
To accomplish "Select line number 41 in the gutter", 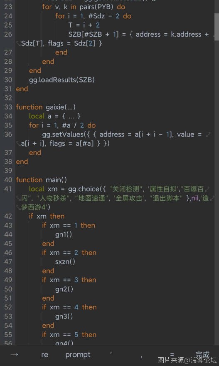I will [8, 189].
